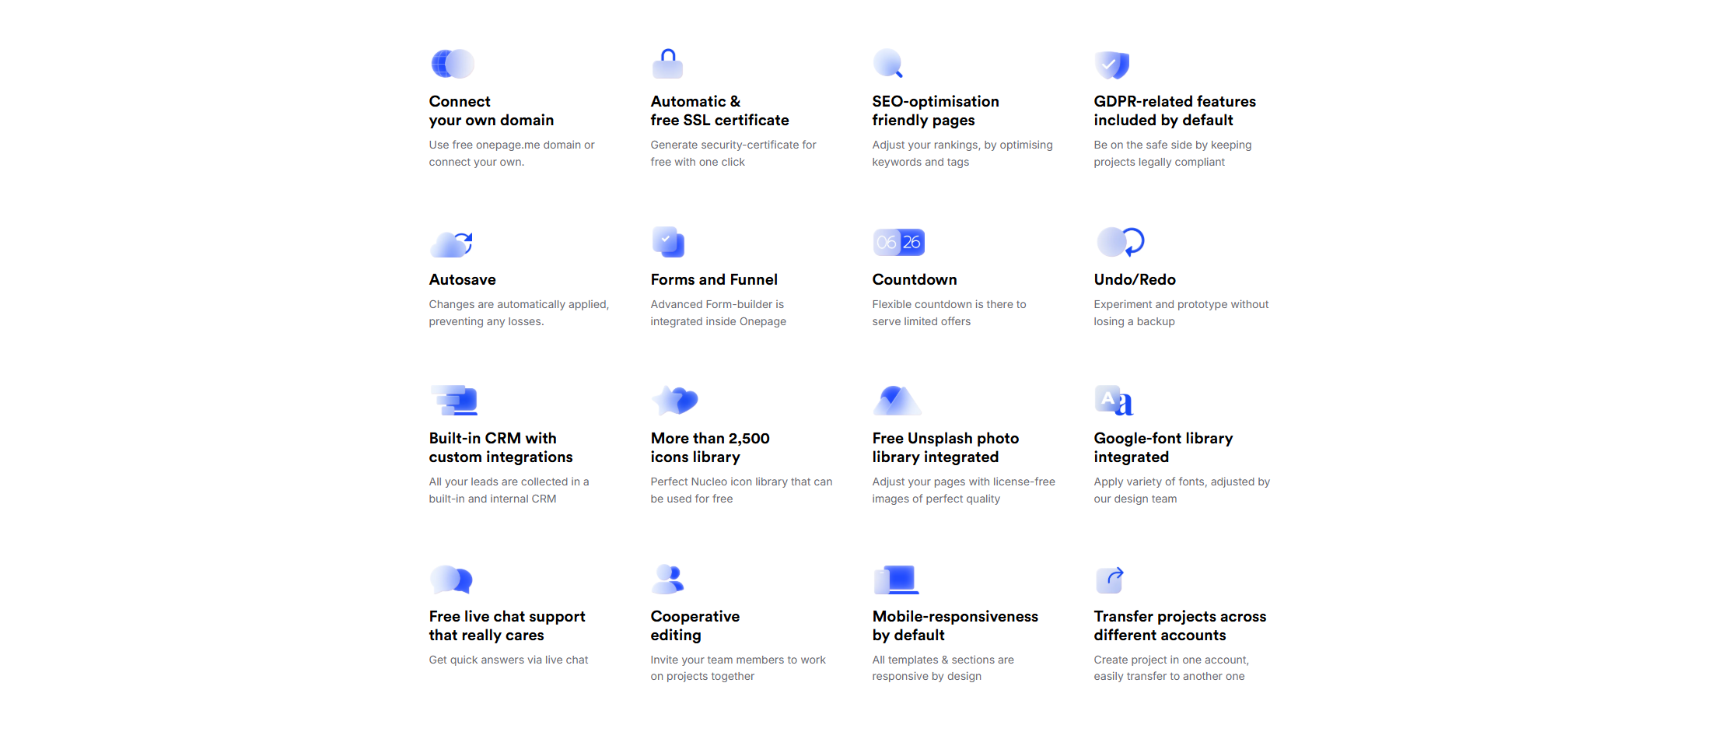Click the Forms and Funnel checkbox icon
The height and width of the screenshot is (732, 1711).
668,242
